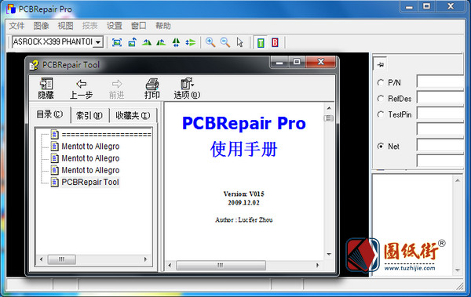This screenshot has width=471, height=297.
Task: Click the contents tree horizontal scrollbar thumb
Action: pyautogui.click(x=61, y=259)
